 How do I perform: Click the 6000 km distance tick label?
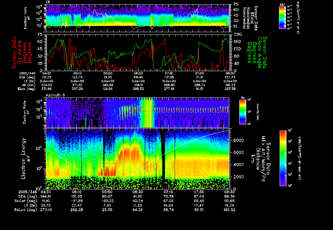click(238, 153)
